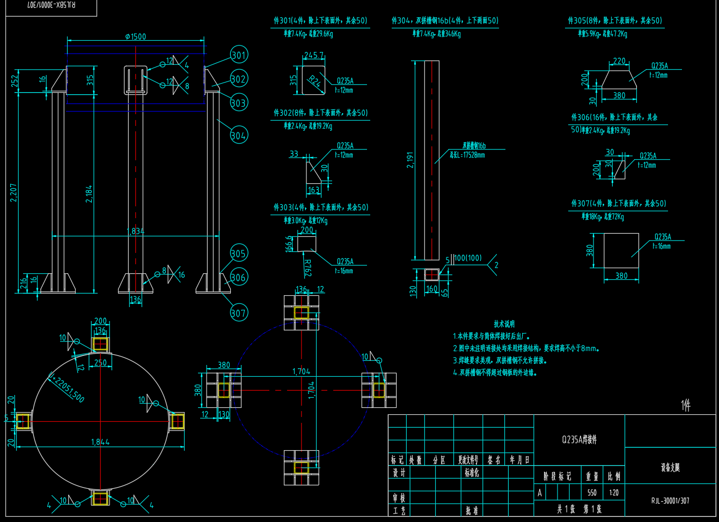719x522 pixels.
Task: Select the 1,834 horizontal dimension text
Action: 135,231
